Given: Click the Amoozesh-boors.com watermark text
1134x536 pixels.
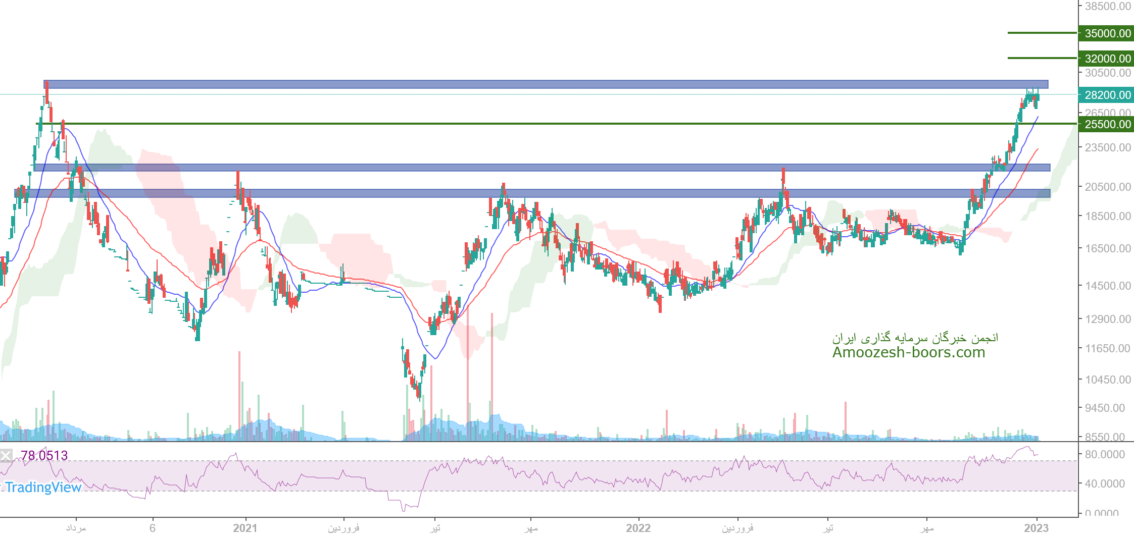Looking at the screenshot, I should pos(908,352).
